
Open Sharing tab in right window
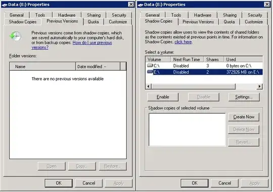230,15
